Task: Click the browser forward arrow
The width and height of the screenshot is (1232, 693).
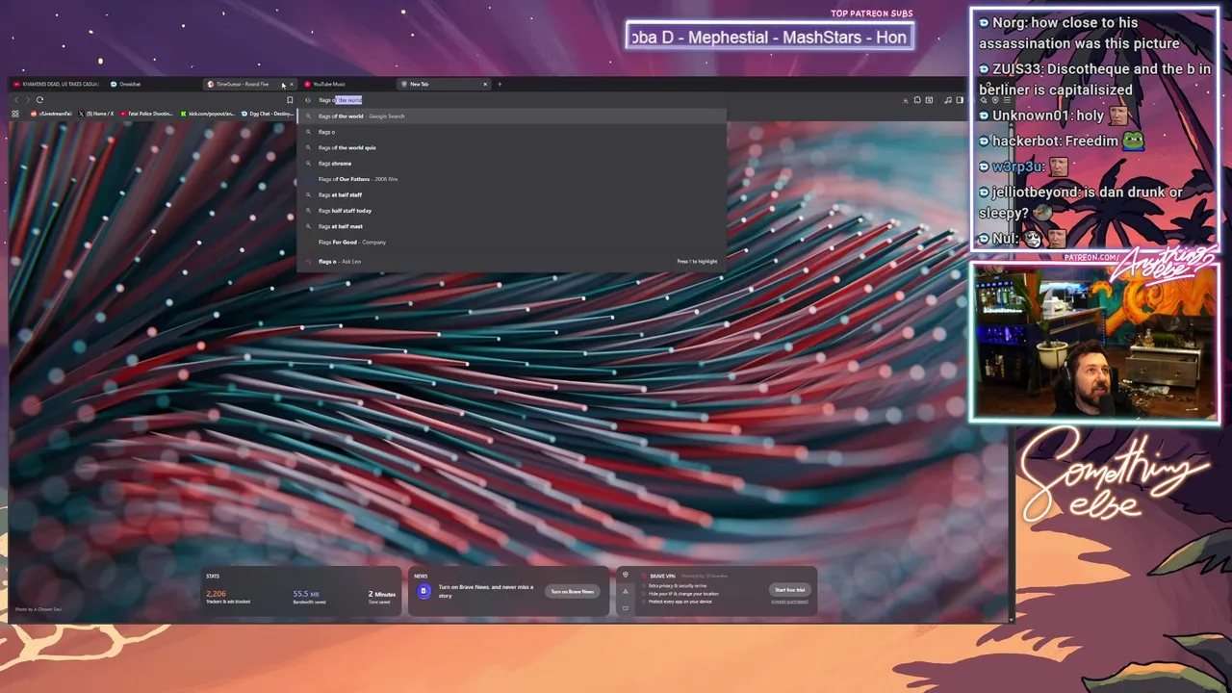Action: (27, 100)
